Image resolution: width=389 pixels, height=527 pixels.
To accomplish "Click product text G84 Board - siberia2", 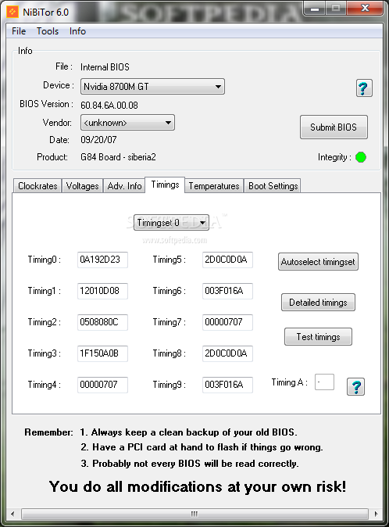I will 118,157.
